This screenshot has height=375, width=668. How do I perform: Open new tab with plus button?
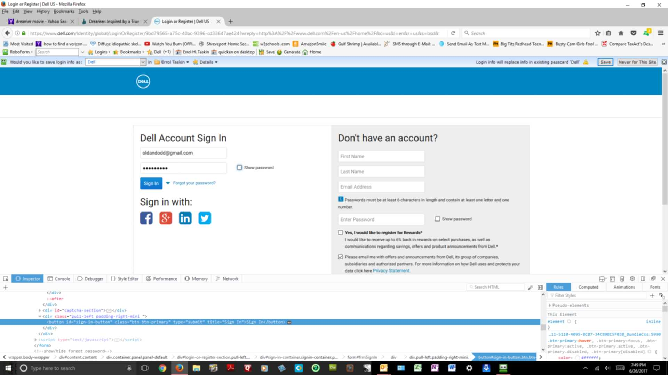click(x=231, y=22)
